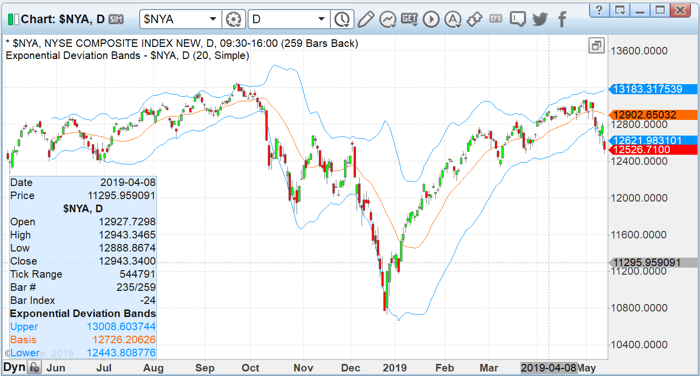Click the 12000.0000 price axis label
Screen dimensions: 700x376
click(x=639, y=198)
